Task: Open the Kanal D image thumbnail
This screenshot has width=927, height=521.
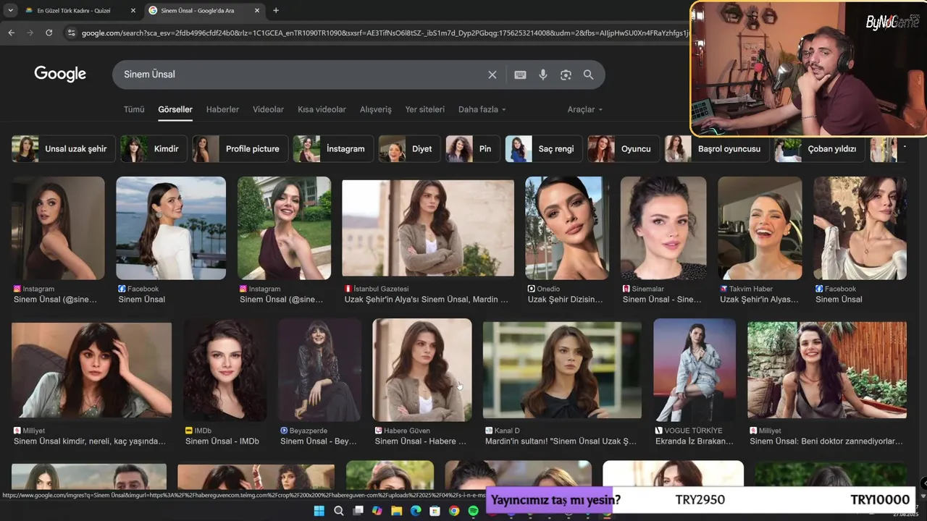Action: pyautogui.click(x=562, y=370)
